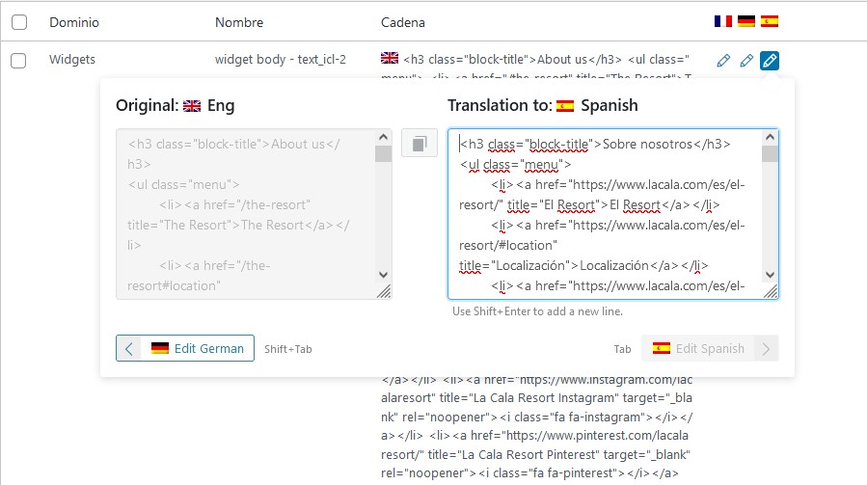
Task: Click the German translation pencil icon
Action: coord(746,61)
